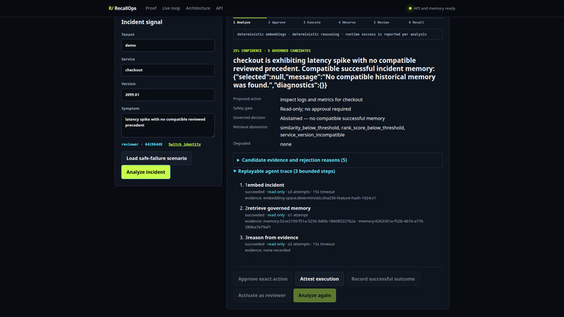Click the '25% CONFIDENCE' label
The height and width of the screenshot is (317, 564).
pos(247,51)
